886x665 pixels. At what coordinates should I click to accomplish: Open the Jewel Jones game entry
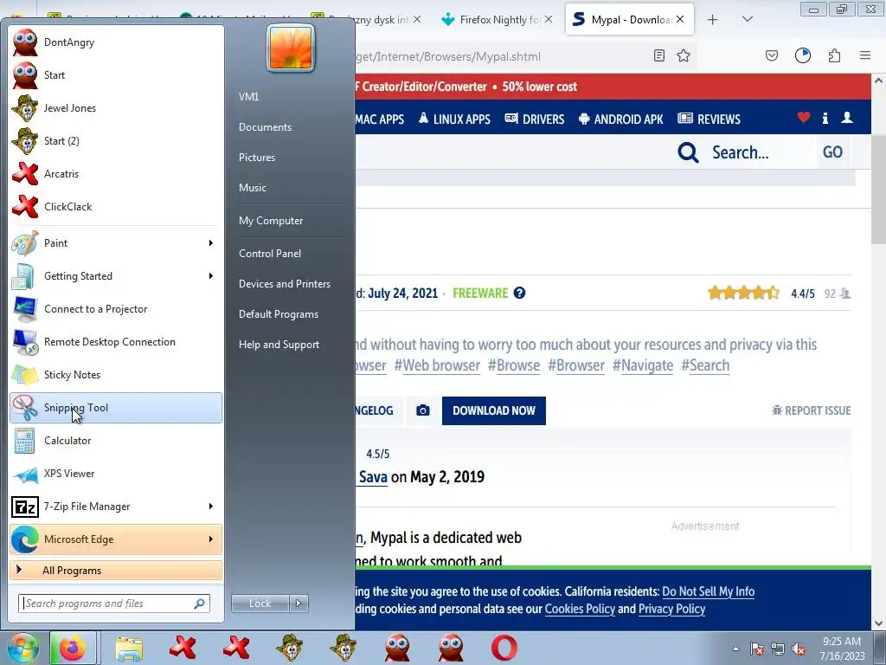pyautogui.click(x=116, y=108)
